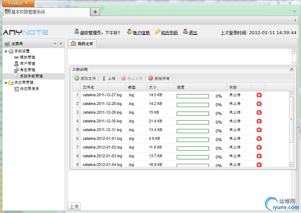
Task: Click the tag icon beside 系统字段管理
Action: [16, 76]
